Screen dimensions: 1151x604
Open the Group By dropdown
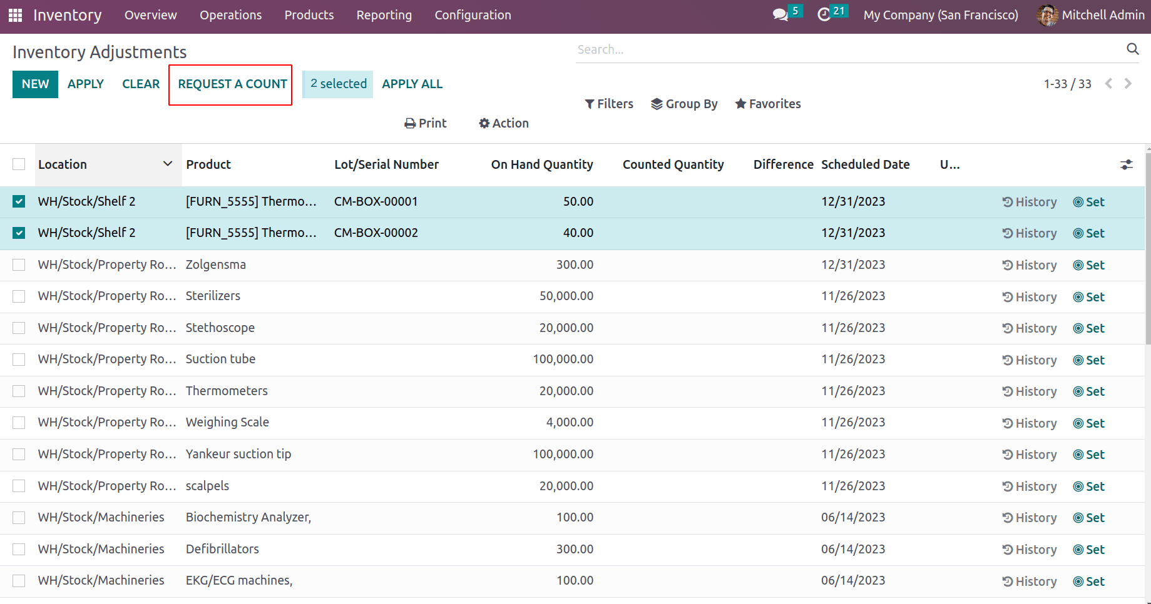coord(684,104)
